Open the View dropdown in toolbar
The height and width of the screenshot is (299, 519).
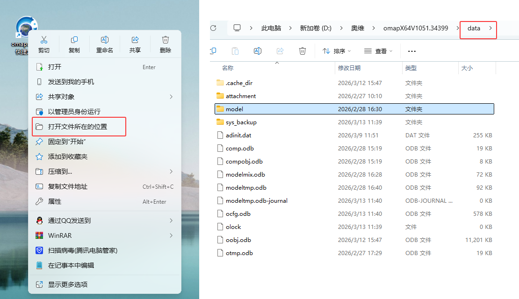tap(378, 51)
